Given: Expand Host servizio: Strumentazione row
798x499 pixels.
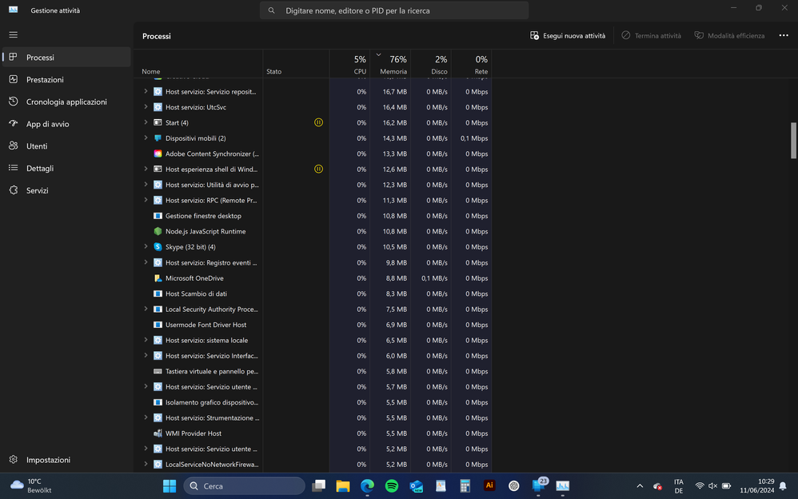Looking at the screenshot, I should [x=146, y=417].
